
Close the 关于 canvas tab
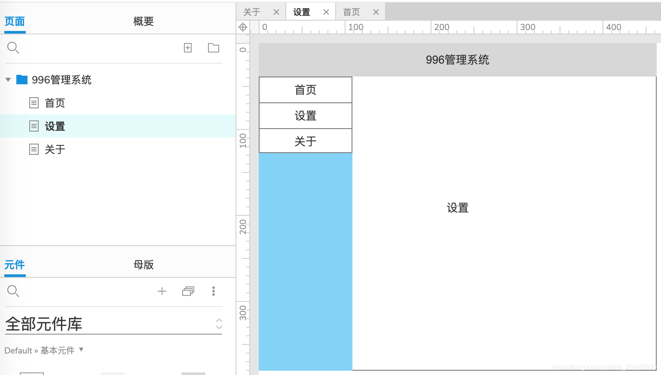click(276, 12)
